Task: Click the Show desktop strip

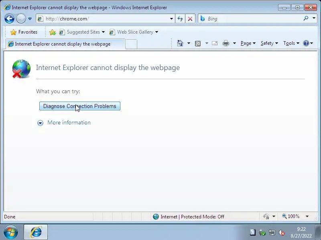Action: 318,232
